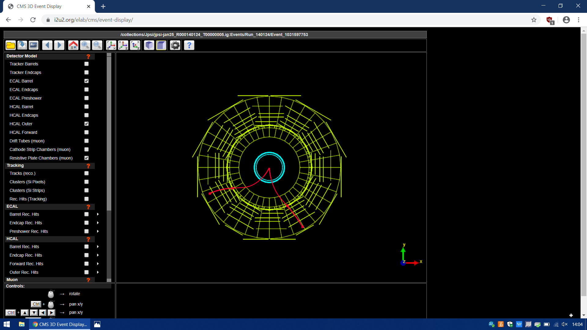Click the Detector Model help question mark
The height and width of the screenshot is (330, 587).
pos(88,56)
